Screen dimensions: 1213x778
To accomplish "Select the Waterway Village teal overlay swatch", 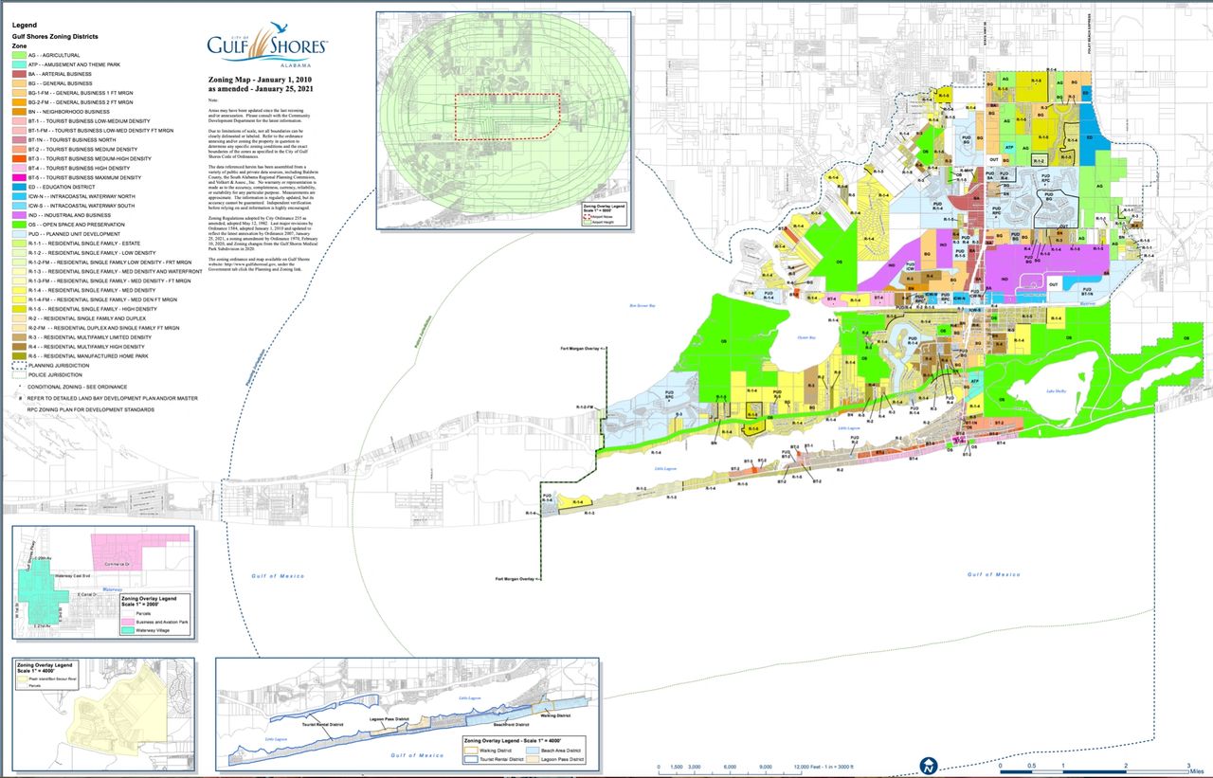I will [x=129, y=629].
